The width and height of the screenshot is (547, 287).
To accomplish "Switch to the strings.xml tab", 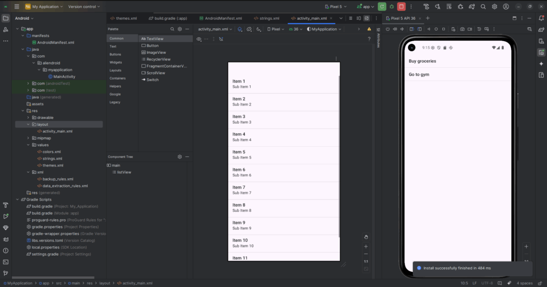I will point(267,18).
